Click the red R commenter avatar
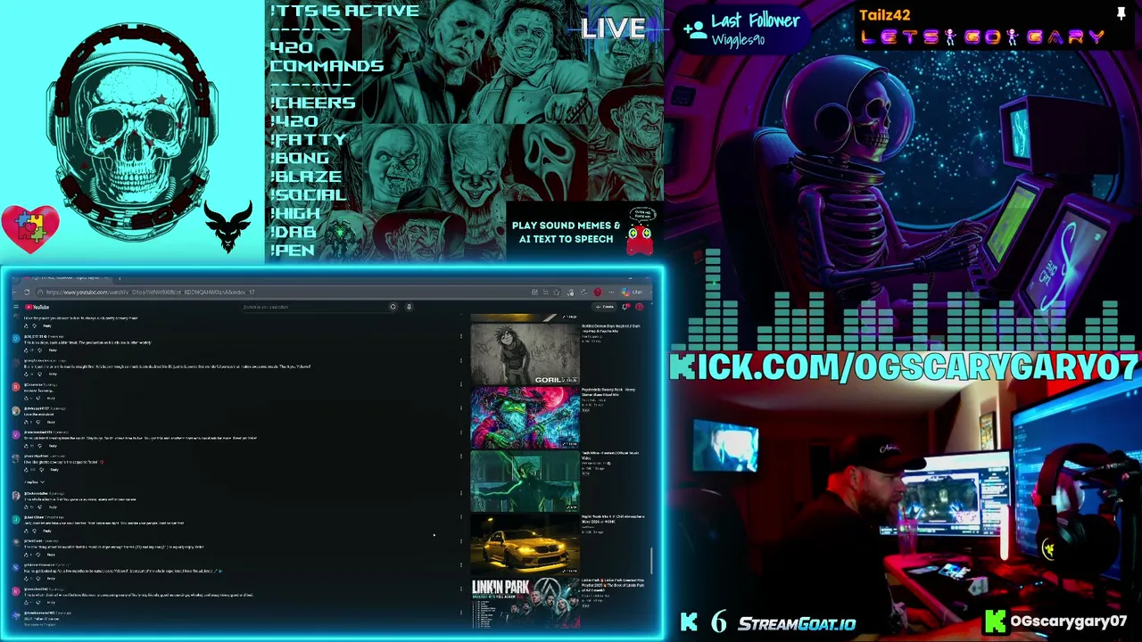1142x642 pixels. [16, 386]
